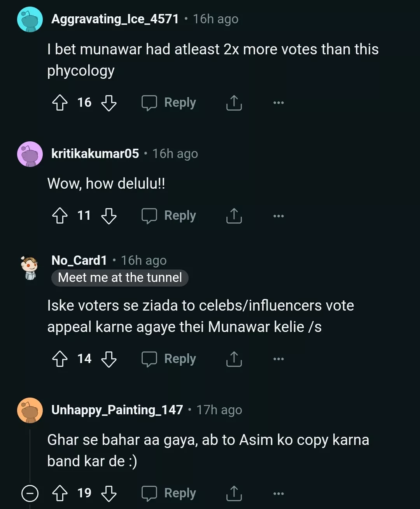Click the 'Meet me at the tunnel' flair

tap(120, 278)
